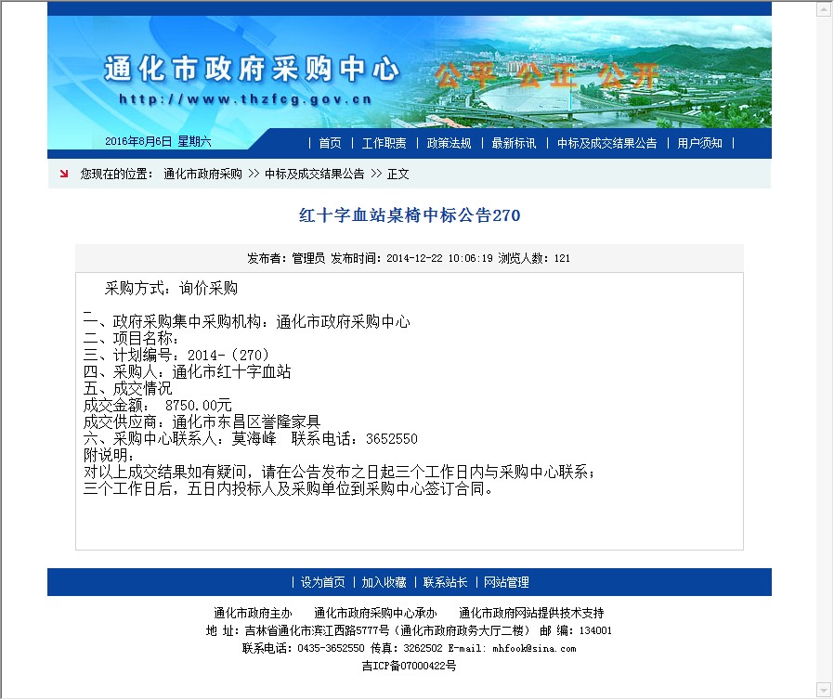Image resolution: width=834 pixels, height=700 pixels.
Task: Open 中标及成交结果公告 in the top navigation
Action: [606, 143]
